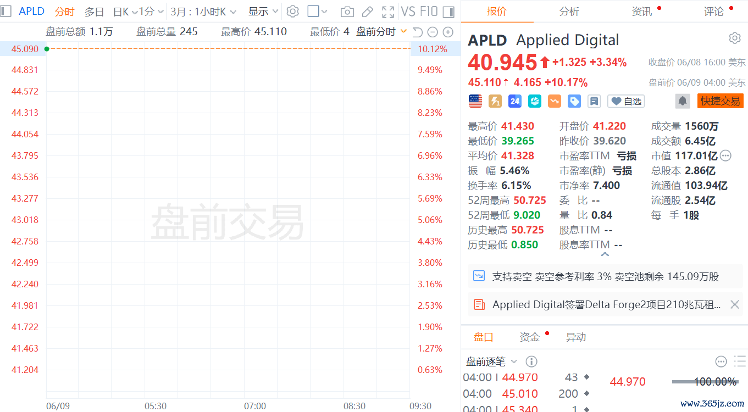The height and width of the screenshot is (412, 748).
Task: Click the pre-market price 45.110 in quote header
Action: 485,82
